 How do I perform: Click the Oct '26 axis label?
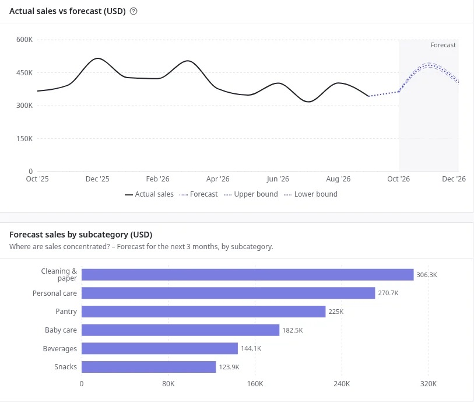(x=398, y=179)
